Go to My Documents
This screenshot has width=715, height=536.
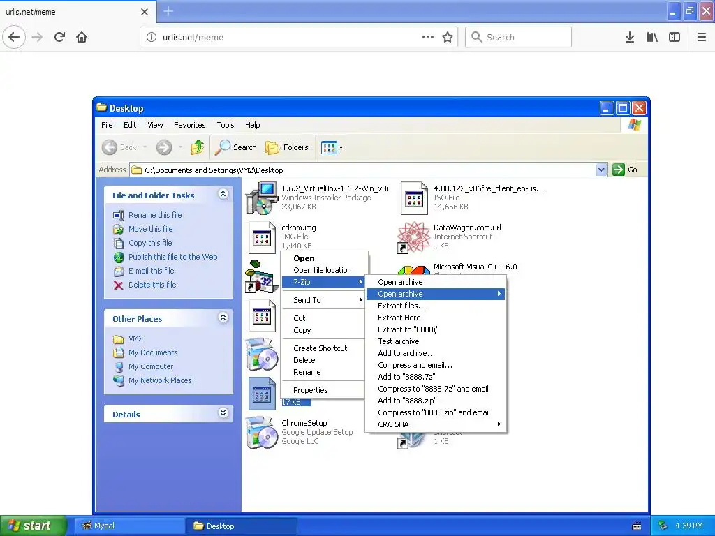click(x=153, y=352)
